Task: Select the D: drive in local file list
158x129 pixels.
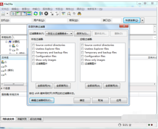Action: coord(4,66)
